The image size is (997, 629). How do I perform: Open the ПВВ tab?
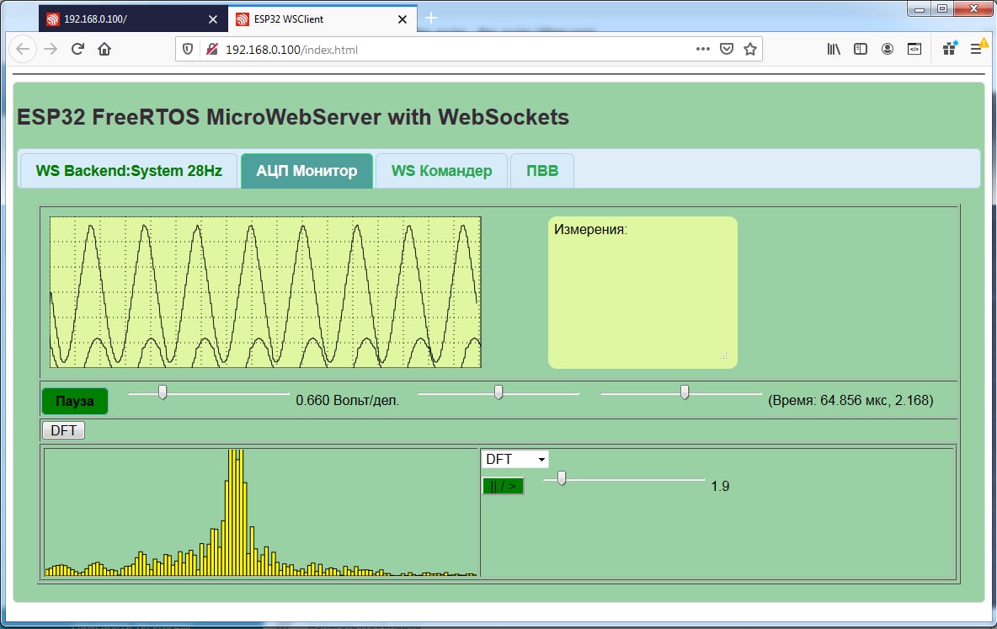(x=542, y=171)
